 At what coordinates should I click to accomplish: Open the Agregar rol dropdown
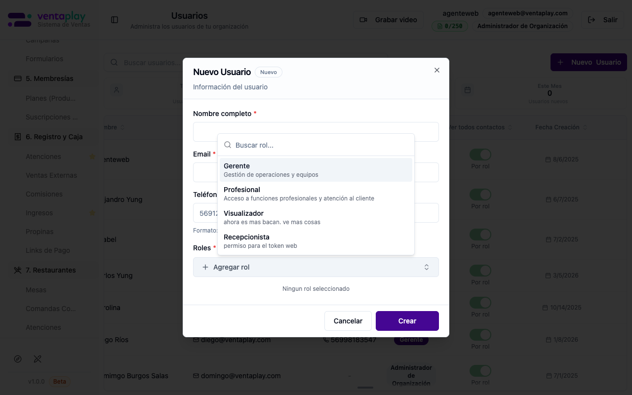point(316,267)
